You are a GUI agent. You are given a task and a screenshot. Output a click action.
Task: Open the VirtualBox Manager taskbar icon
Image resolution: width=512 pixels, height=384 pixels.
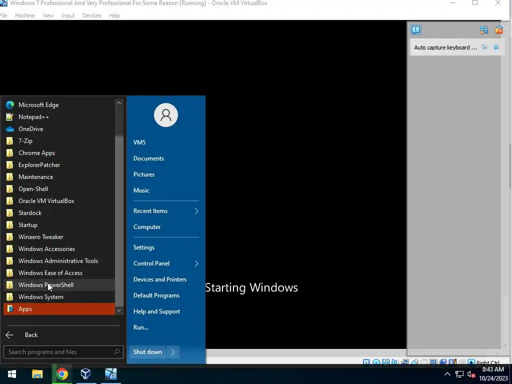[x=86, y=374]
